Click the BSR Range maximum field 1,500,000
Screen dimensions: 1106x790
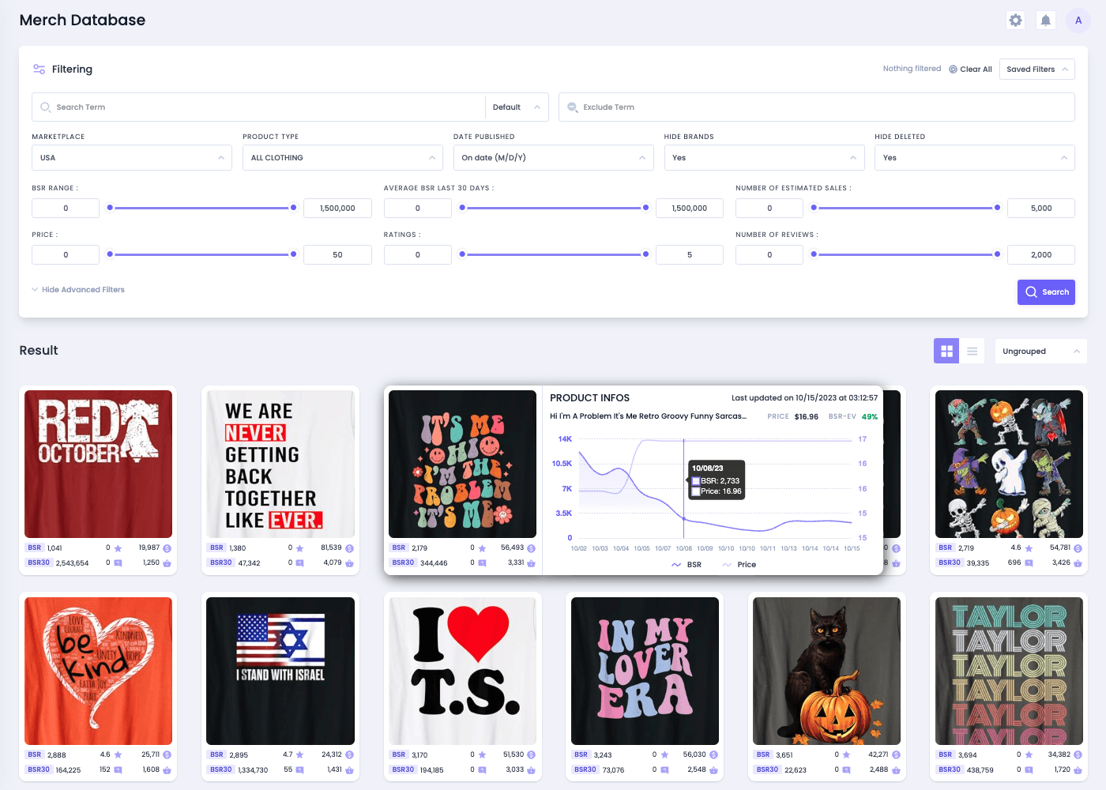[337, 209]
